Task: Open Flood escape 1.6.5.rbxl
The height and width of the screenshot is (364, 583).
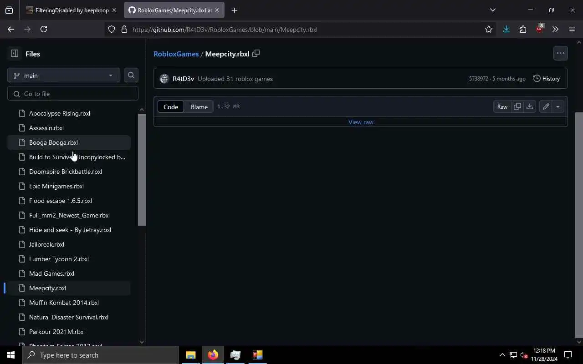Action: 69,201
